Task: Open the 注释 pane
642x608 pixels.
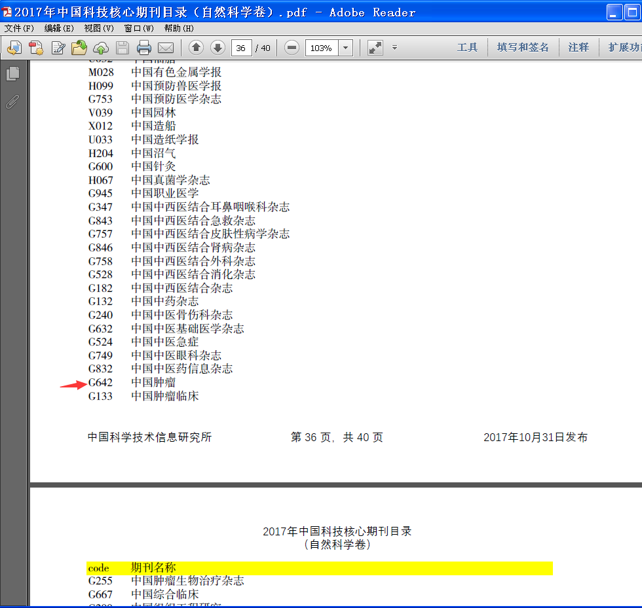Action: click(x=578, y=48)
